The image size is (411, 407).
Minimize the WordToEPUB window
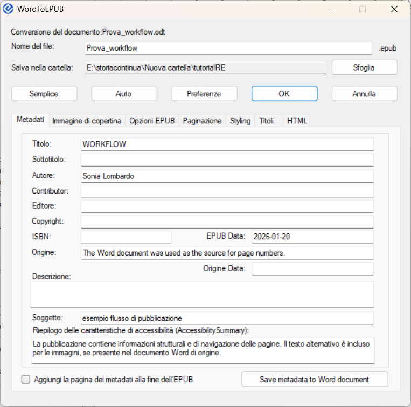point(331,9)
